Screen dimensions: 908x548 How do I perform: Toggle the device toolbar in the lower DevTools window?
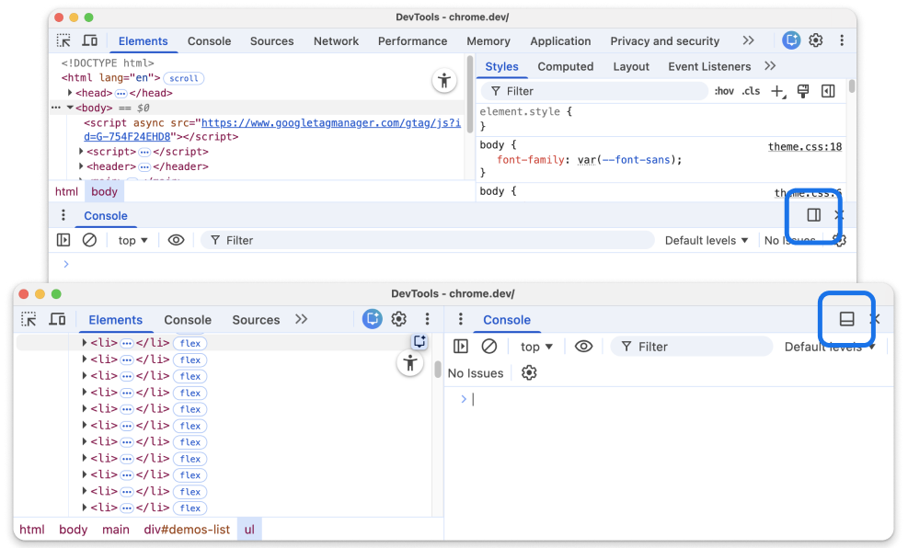57,319
